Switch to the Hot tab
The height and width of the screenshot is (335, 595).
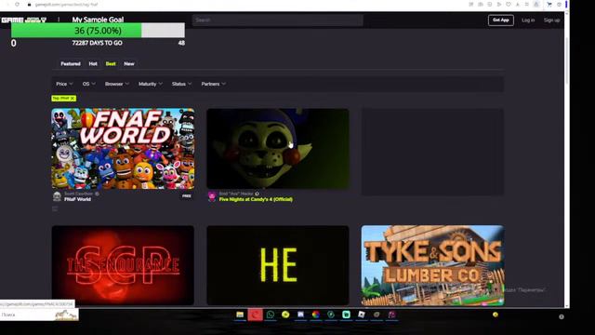[x=93, y=64]
